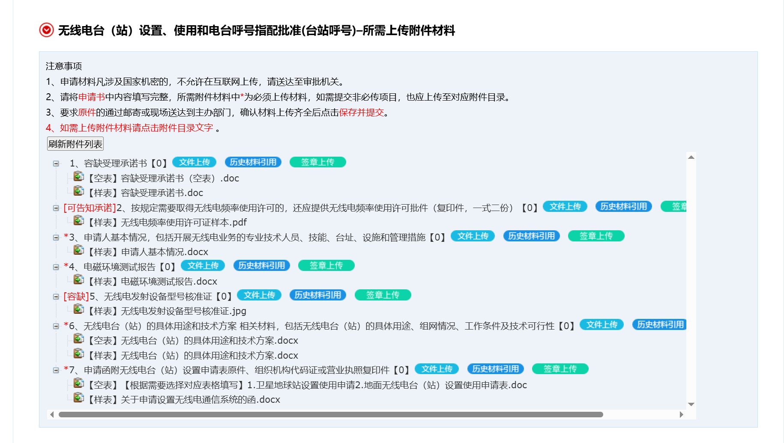Open 【空表】容缺受理承诺书（空表）.doc
This screenshot has height=443, width=784.
[x=163, y=178]
